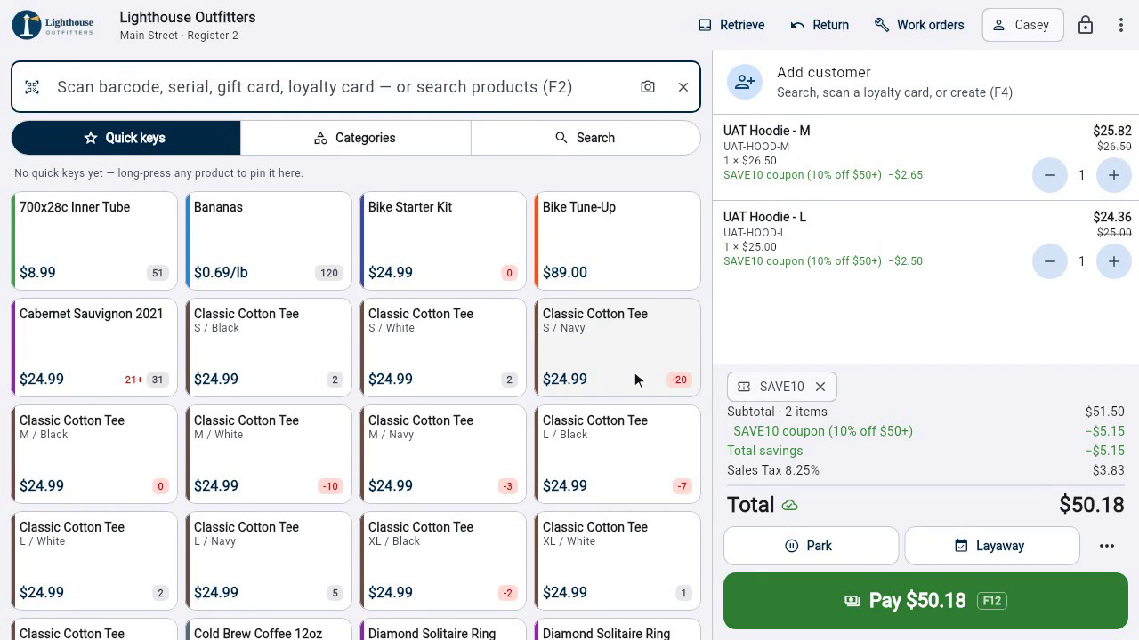Switch to Search tab
Viewport: 1139px width, 640px height.
(586, 138)
